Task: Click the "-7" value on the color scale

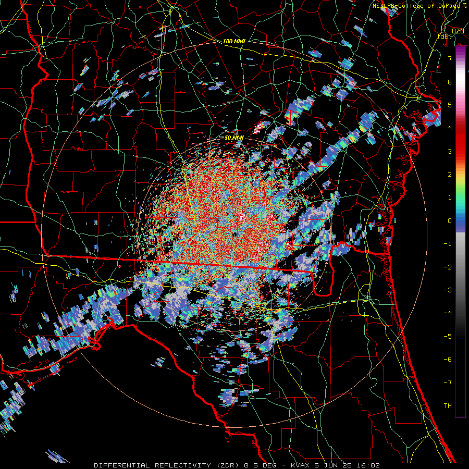Action: point(448,382)
